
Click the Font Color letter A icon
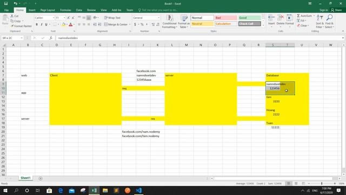tap(71, 24)
